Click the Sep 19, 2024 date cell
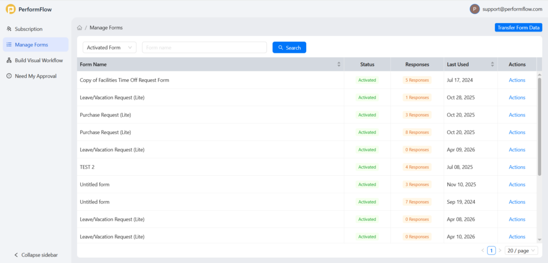 [x=461, y=202]
